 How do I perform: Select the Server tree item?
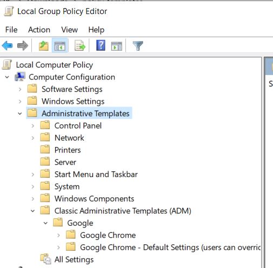point(65,162)
